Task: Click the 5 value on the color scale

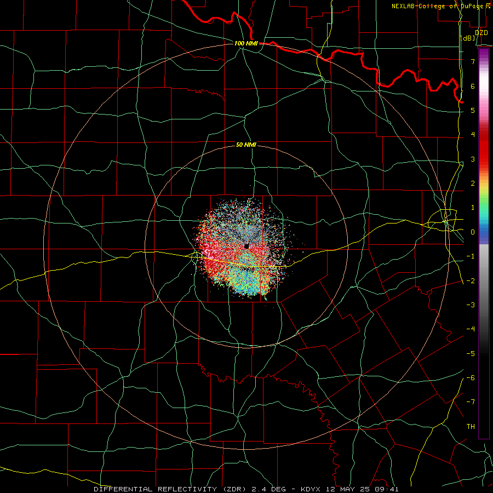Action: 473,110
